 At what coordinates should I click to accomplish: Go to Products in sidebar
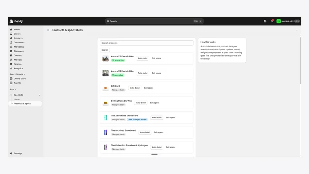tap(18, 38)
